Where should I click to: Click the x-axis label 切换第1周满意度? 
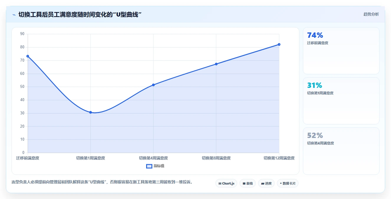[90, 158]
